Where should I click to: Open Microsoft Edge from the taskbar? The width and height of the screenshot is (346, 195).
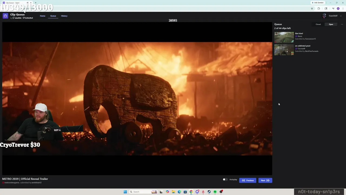[x=179, y=192]
